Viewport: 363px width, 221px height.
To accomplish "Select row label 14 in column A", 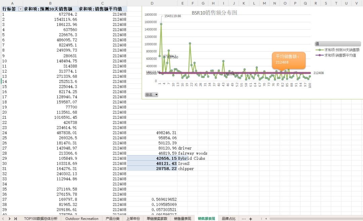I will tap(12, 81).
